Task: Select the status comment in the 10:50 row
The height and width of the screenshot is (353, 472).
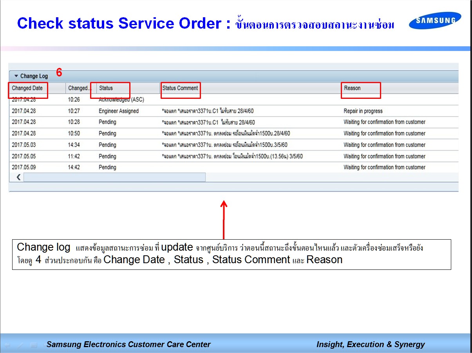Action: click(226, 133)
